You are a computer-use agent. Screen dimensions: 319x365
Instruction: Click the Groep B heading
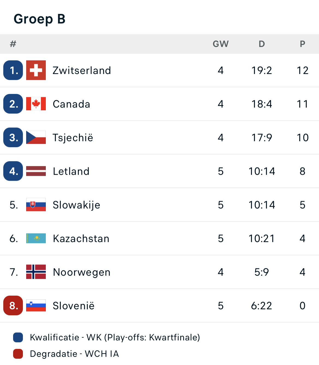[40, 19]
